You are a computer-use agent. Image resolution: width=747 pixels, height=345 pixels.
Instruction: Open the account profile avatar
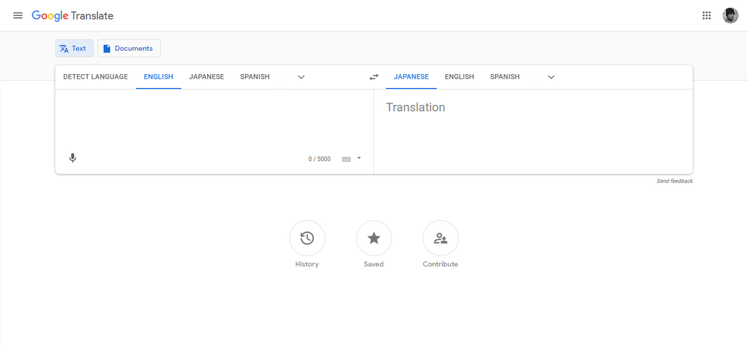731,16
